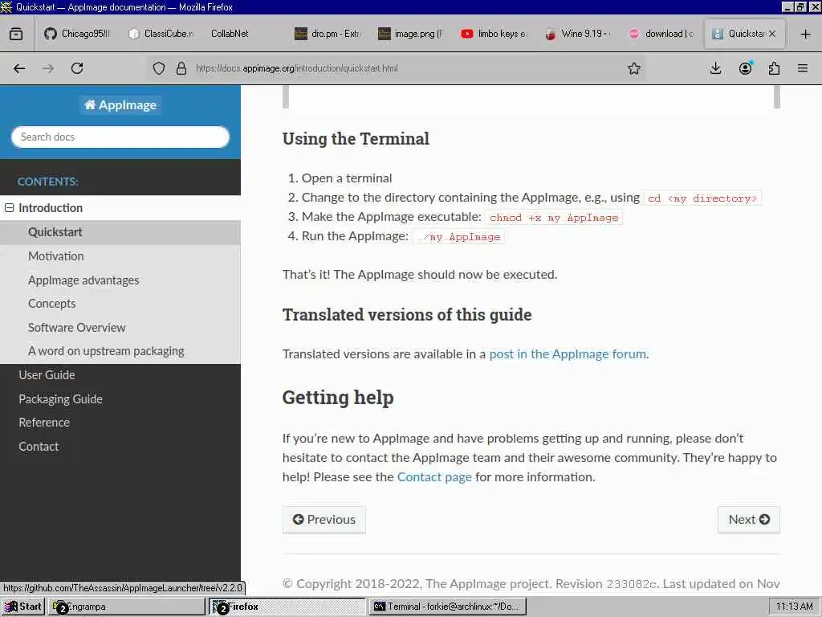This screenshot has width=822, height=617.
Task: Follow the post in the AppImage forum link
Action: tap(568, 354)
